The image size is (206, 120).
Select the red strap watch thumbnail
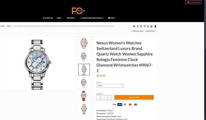pyautogui.click(x=84, y=96)
